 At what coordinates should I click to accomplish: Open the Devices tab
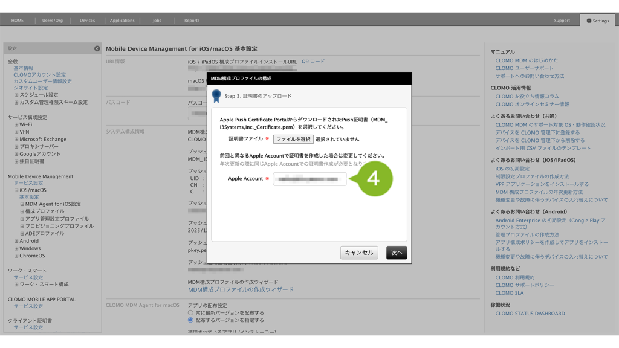[x=87, y=21]
